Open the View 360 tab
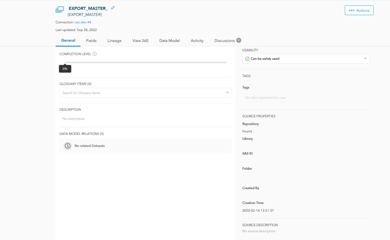Viewport: 390px width, 240px height. click(140, 41)
